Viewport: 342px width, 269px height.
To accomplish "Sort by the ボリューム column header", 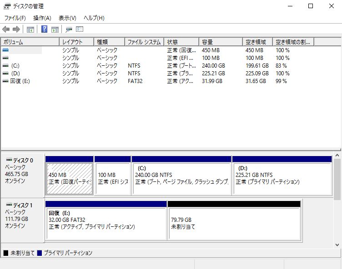I will click(x=30, y=42).
